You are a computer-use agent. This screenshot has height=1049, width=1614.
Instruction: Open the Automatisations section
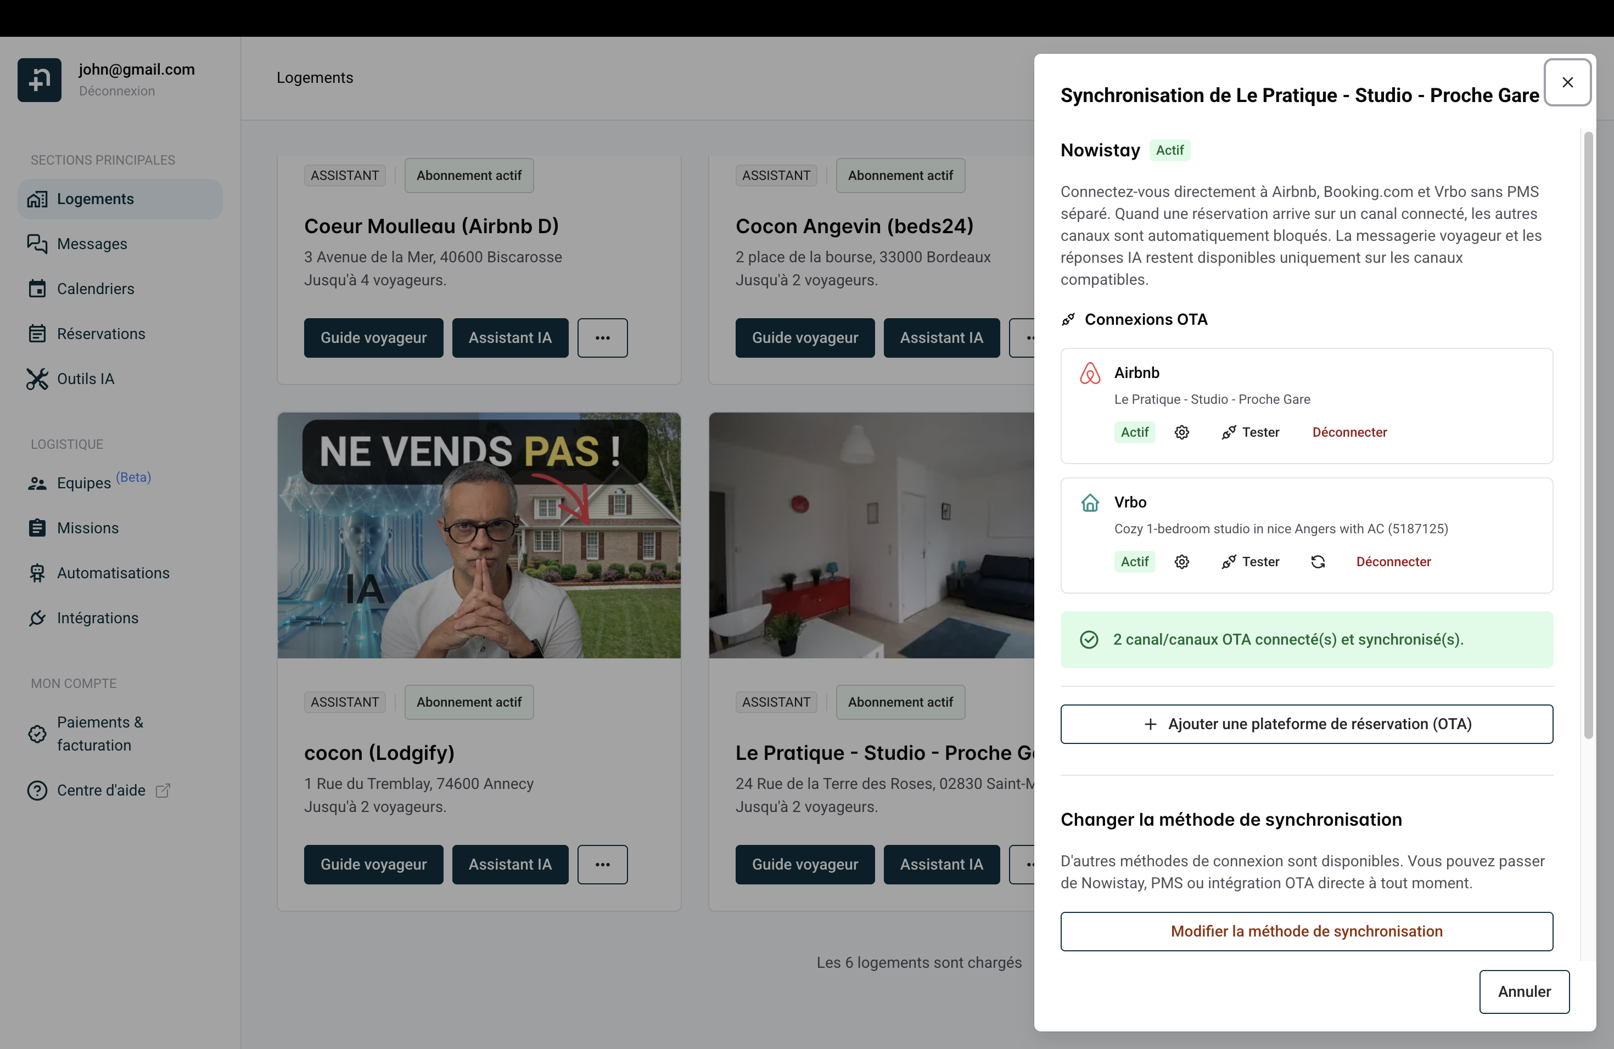[x=113, y=573]
